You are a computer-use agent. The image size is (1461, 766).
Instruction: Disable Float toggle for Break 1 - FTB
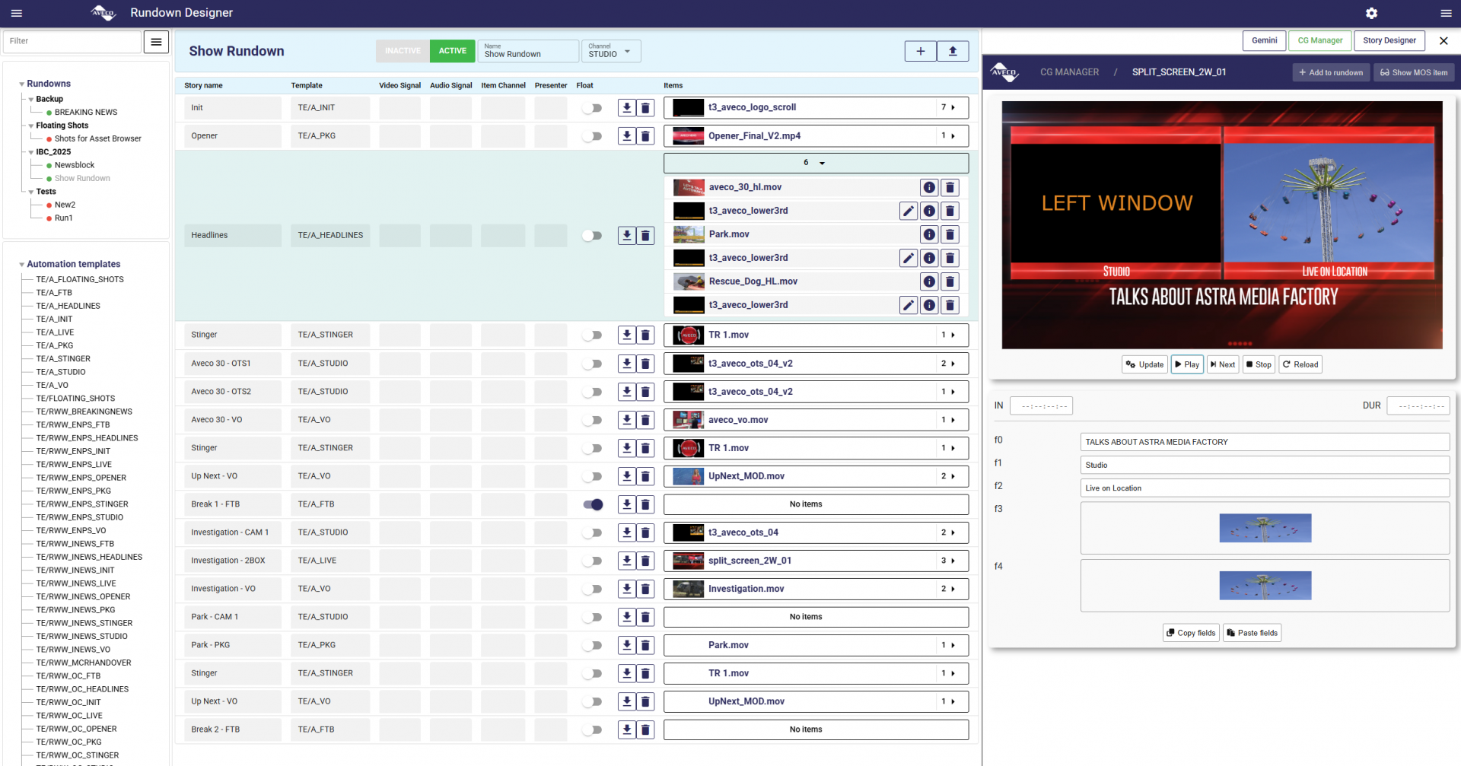(x=593, y=504)
